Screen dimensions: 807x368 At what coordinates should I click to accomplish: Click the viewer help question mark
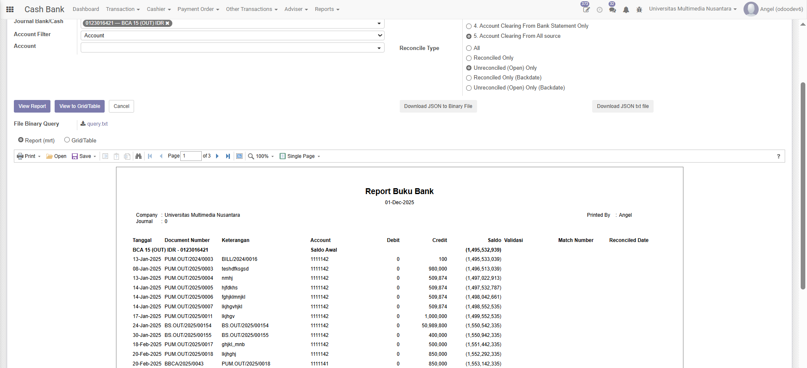tap(778, 156)
